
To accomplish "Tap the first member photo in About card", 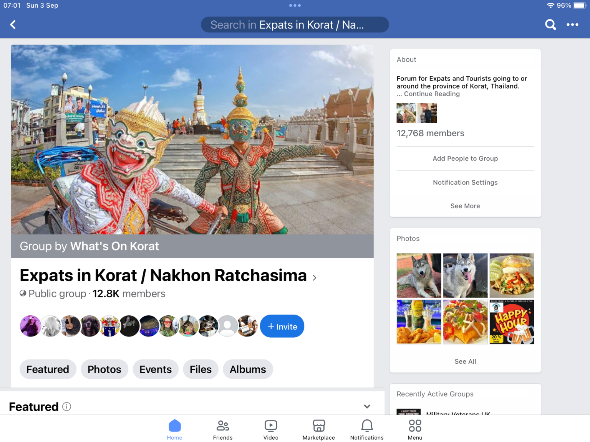I will [406, 113].
